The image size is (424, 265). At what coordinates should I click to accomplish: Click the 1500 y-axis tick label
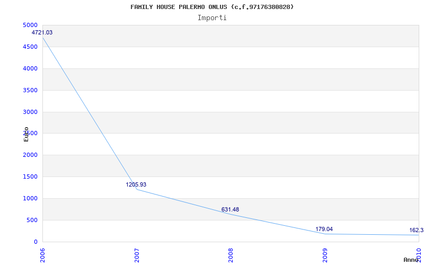(30, 177)
